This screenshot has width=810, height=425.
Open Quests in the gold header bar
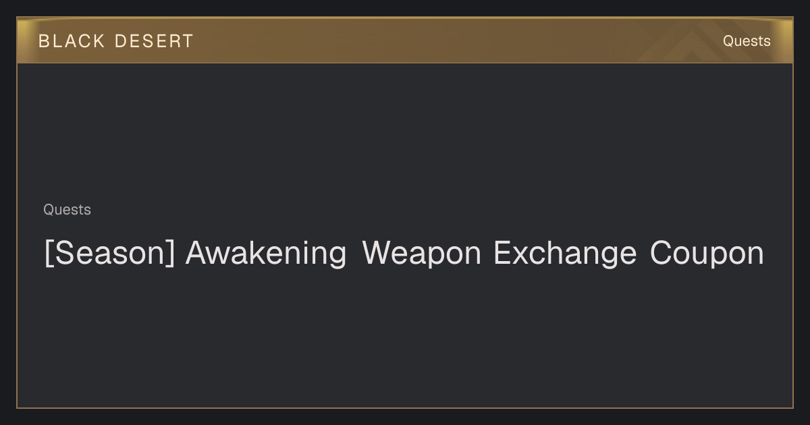tap(747, 41)
